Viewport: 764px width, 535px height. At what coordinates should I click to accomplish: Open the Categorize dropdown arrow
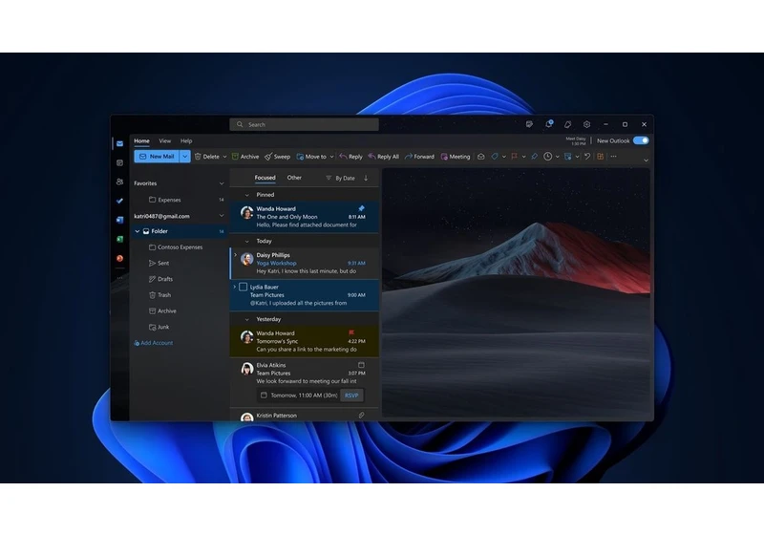pos(504,157)
